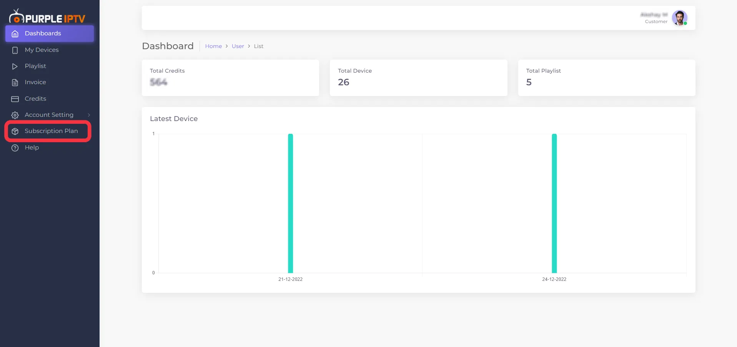Screen dimensions: 737x347
Task: Click the Invoice document icon
Action: pos(15,83)
